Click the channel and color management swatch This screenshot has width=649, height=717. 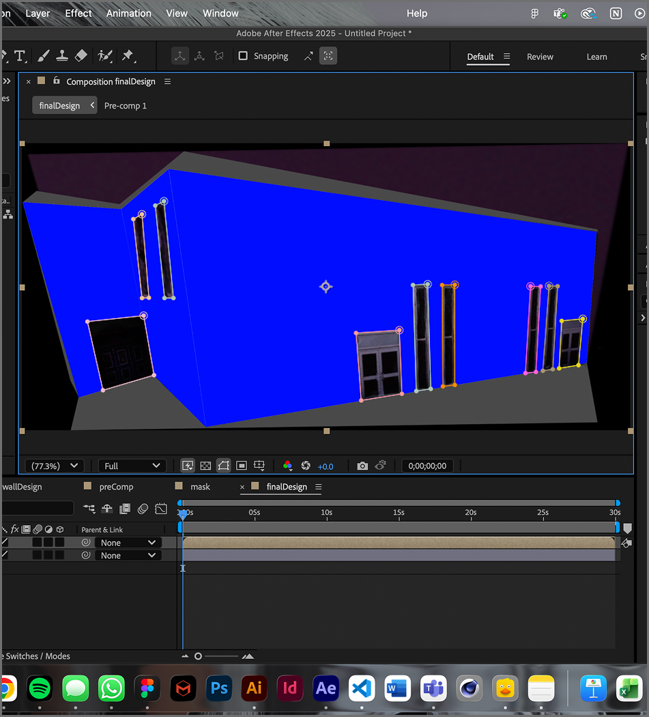(x=287, y=465)
